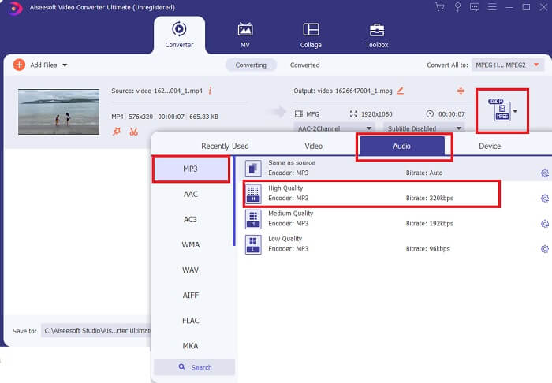This screenshot has height=383, width=552.
Task: Open the cut scissors icon
Action: (x=133, y=132)
